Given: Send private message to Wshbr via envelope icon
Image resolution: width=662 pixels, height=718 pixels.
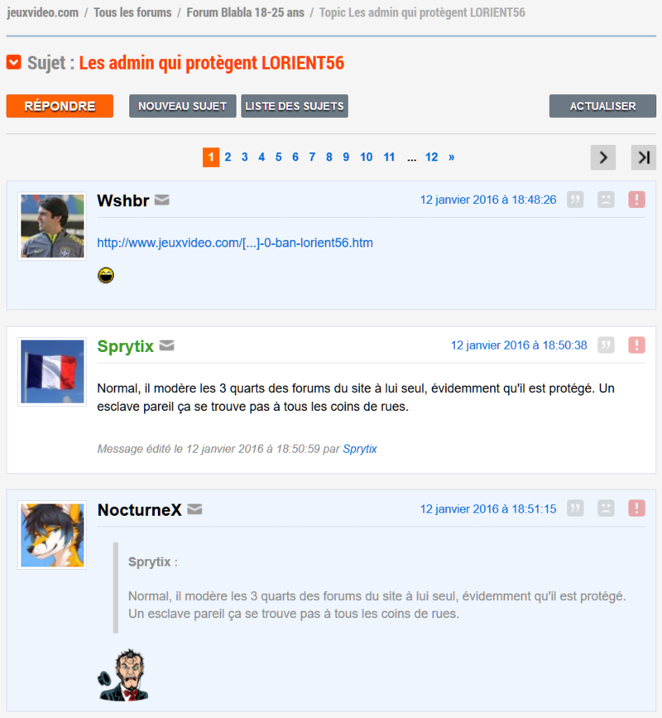Looking at the screenshot, I should pos(162,200).
